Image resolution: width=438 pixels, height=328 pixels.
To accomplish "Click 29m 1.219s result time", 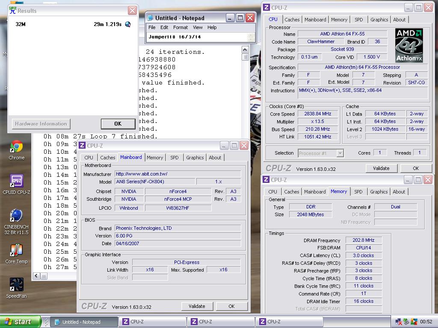I will (x=107, y=24).
